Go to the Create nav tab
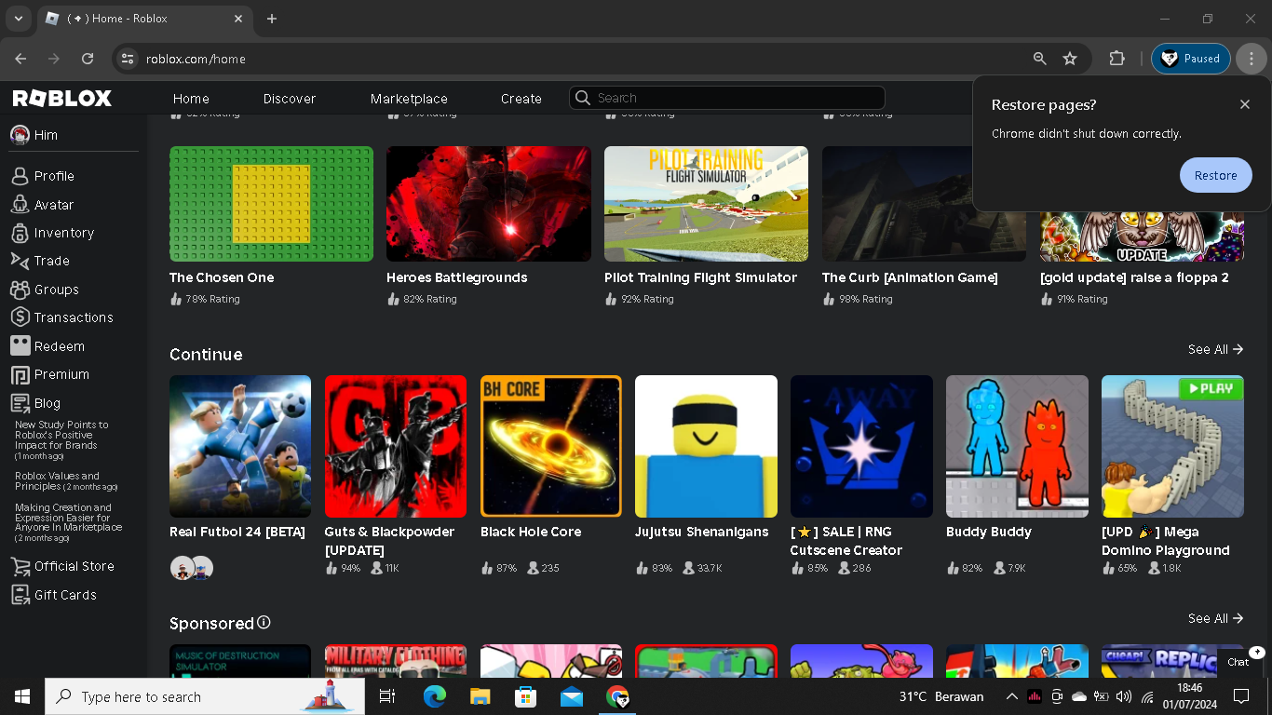 pyautogui.click(x=521, y=99)
